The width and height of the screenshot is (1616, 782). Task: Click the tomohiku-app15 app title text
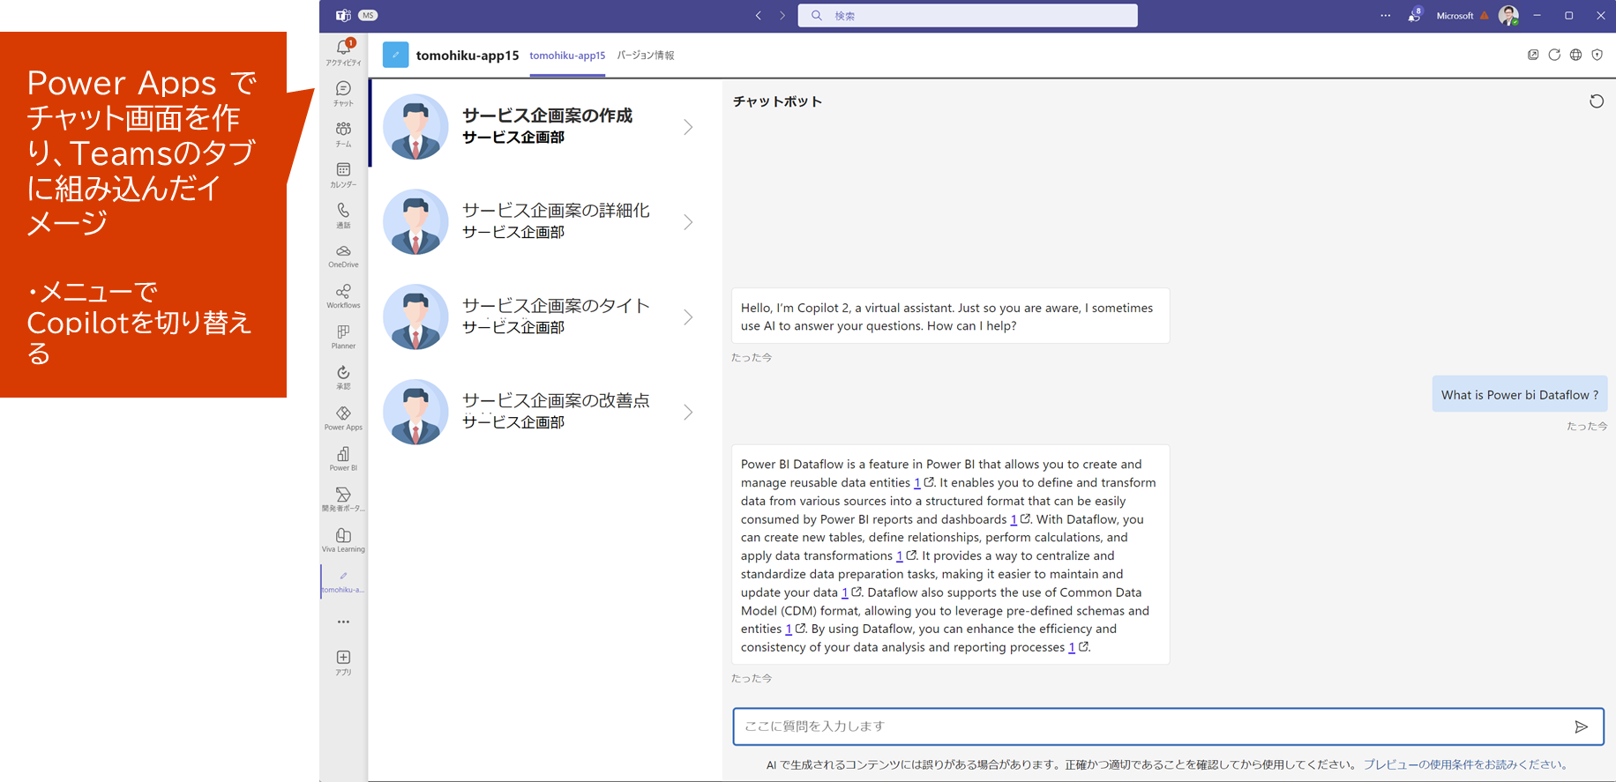coord(468,56)
